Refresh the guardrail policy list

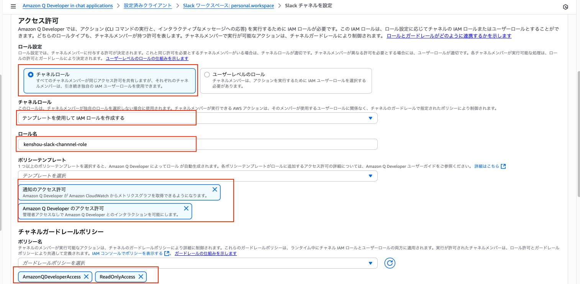(390, 263)
